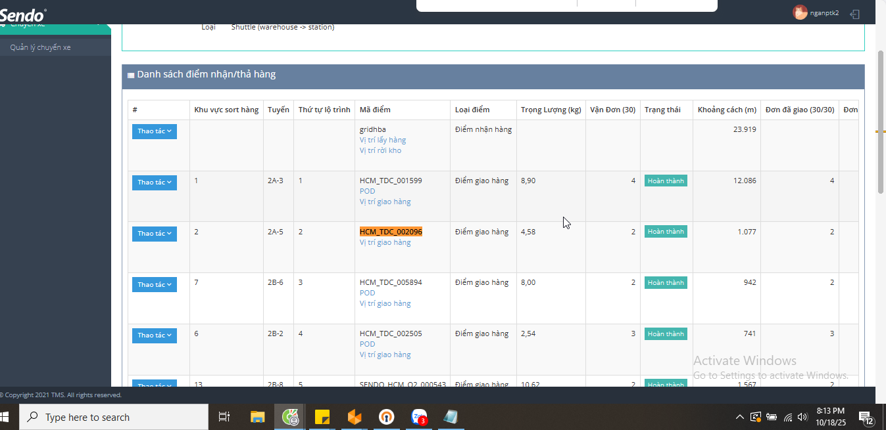The image size is (886, 430).
Task: Open POD link under HCM_TDC_001599
Action: click(368, 191)
